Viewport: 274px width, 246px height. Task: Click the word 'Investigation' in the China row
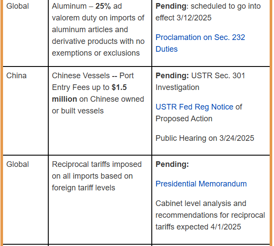pyautogui.click(x=177, y=87)
